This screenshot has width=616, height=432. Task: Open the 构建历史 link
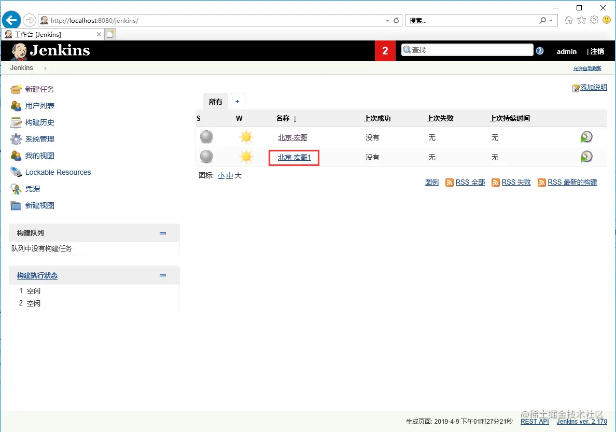[x=40, y=122]
